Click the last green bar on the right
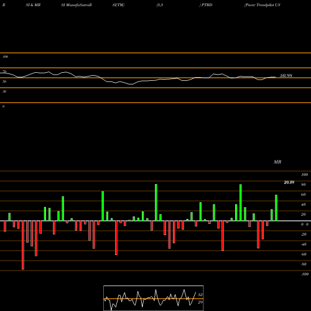311x311 pixels. coord(276,208)
